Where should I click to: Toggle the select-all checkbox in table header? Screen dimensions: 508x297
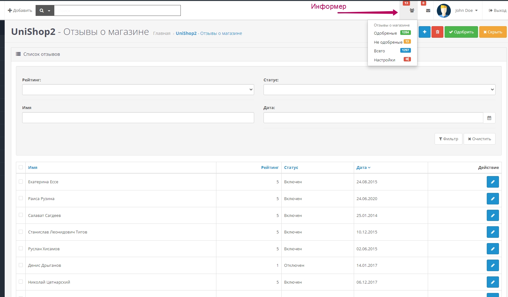click(21, 167)
